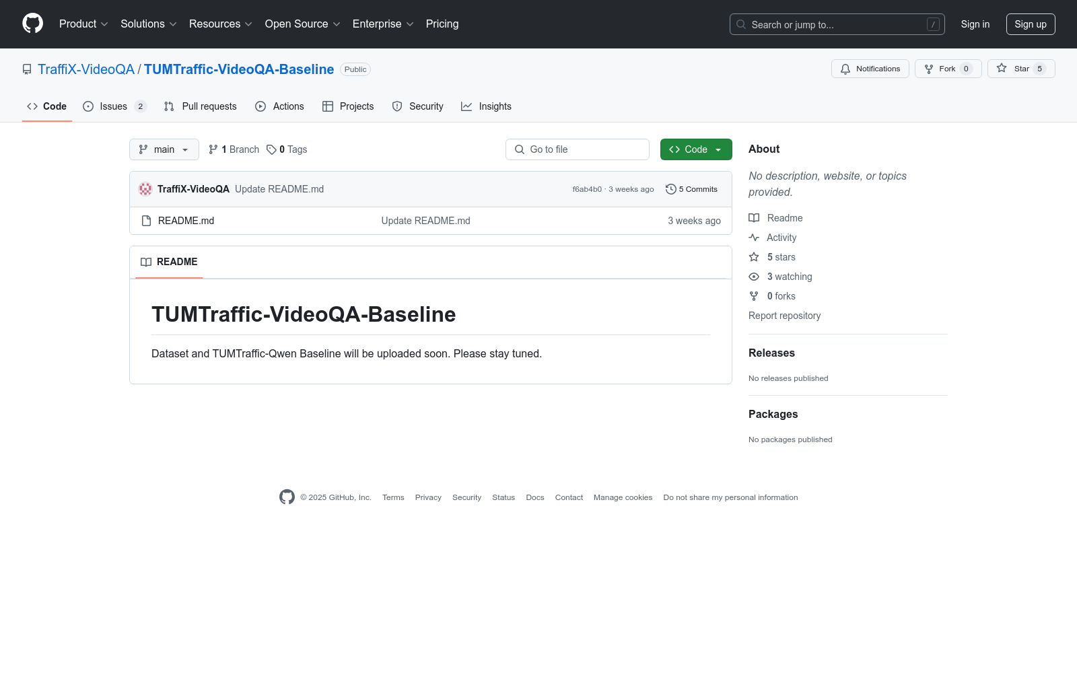Expand the Open Source menu
Image resolution: width=1077 pixels, height=673 pixels.
(x=302, y=24)
